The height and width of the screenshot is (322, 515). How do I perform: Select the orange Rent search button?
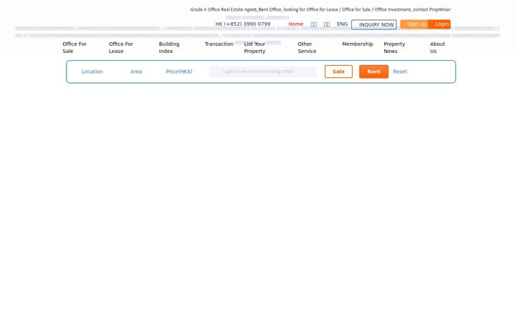tap(374, 72)
